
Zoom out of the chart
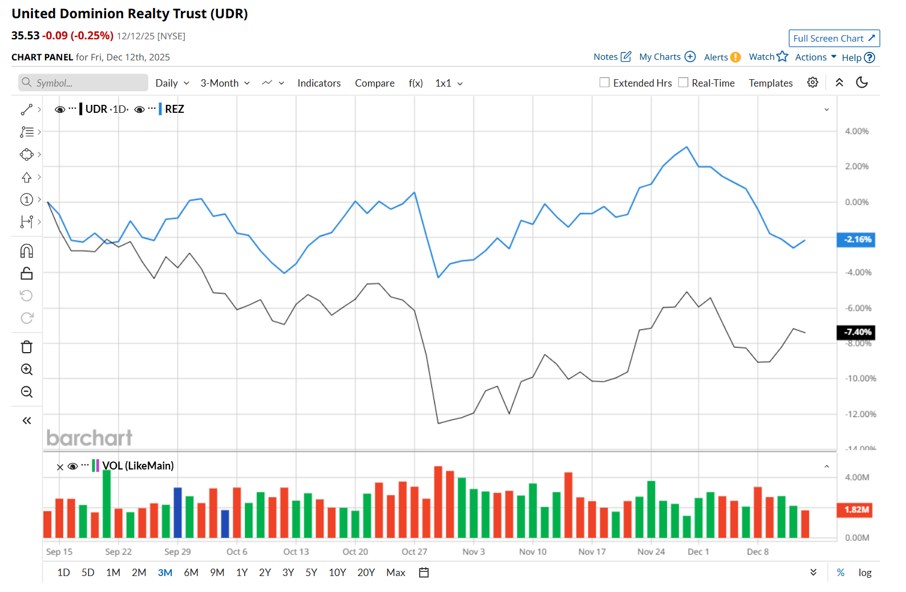coord(27,392)
